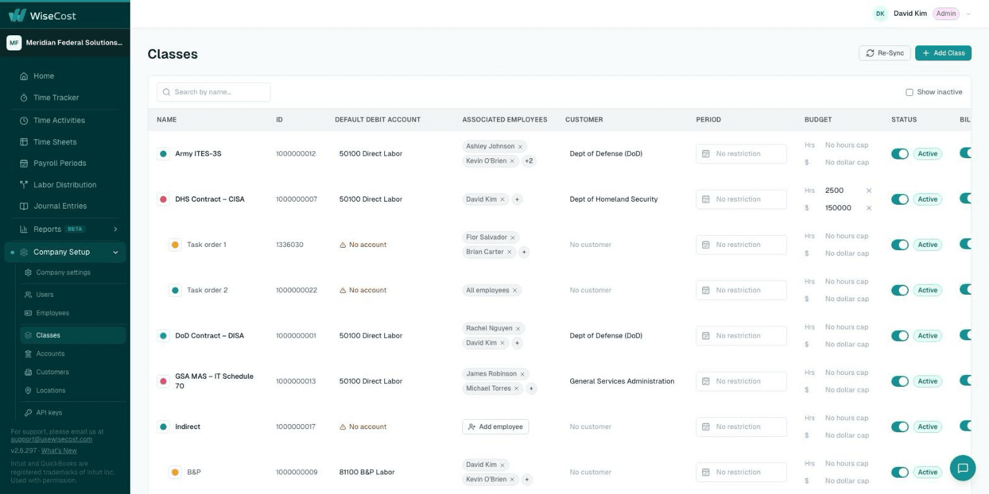
Task: Add employee to the Indirect class
Action: (495, 427)
